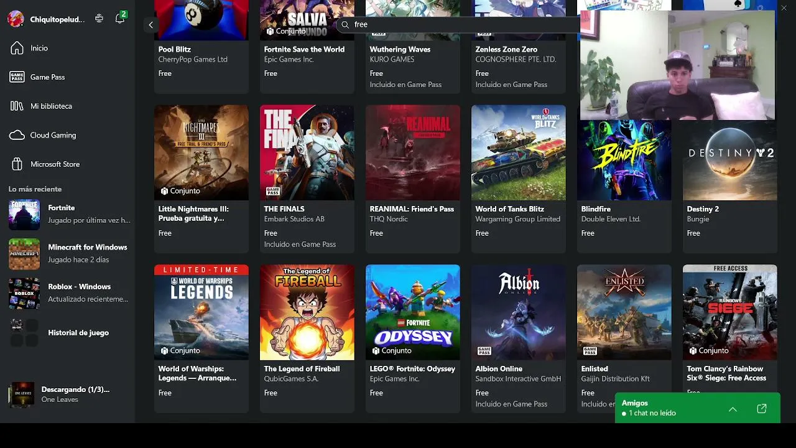
Task: Click the Fortnite Save the World title
Action: [x=304, y=49]
